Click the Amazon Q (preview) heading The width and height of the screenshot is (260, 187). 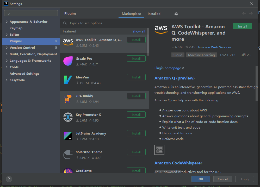(x=175, y=78)
